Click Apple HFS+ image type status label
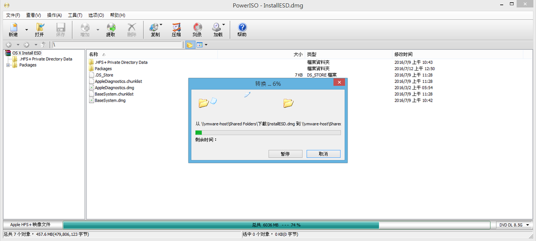 30,225
